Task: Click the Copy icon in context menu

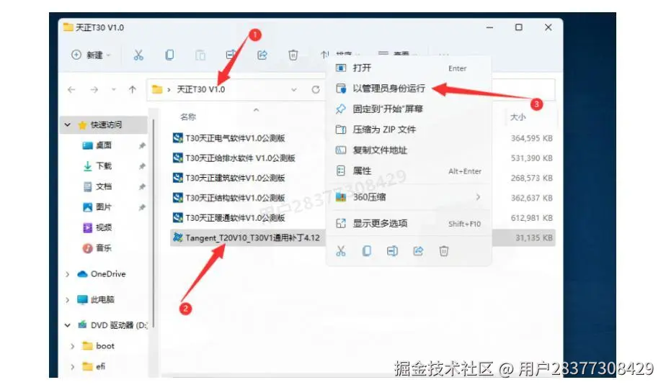Action: pyautogui.click(x=367, y=251)
